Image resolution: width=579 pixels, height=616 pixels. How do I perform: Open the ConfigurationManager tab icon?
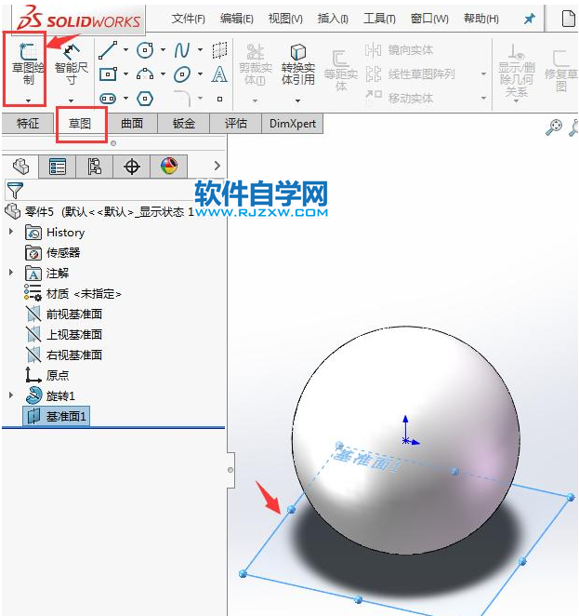pyautogui.click(x=94, y=167)
